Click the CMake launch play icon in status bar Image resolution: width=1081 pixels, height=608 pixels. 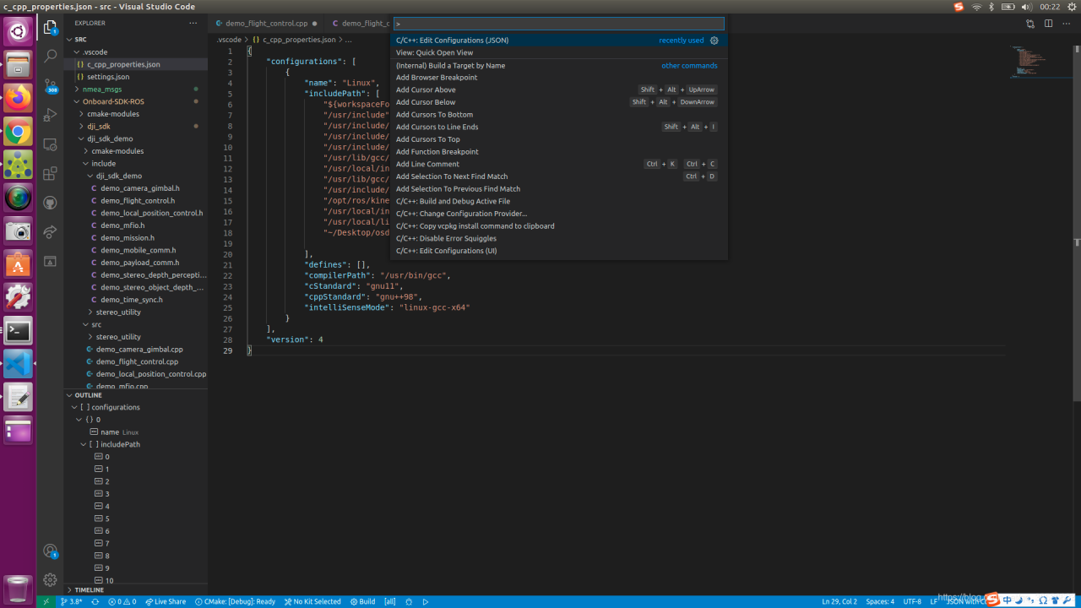coord(426,601)
